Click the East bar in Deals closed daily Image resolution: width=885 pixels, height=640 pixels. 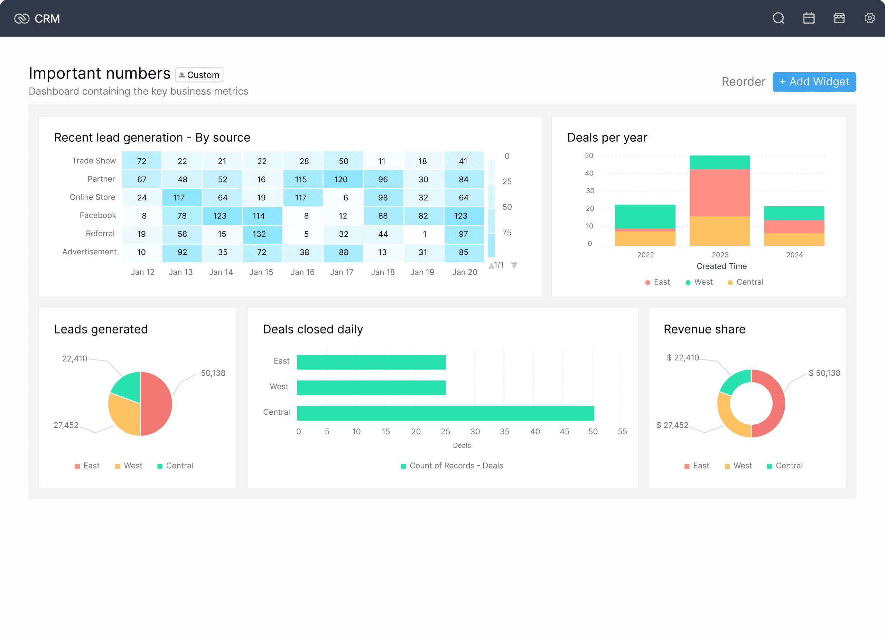(372, 362)
